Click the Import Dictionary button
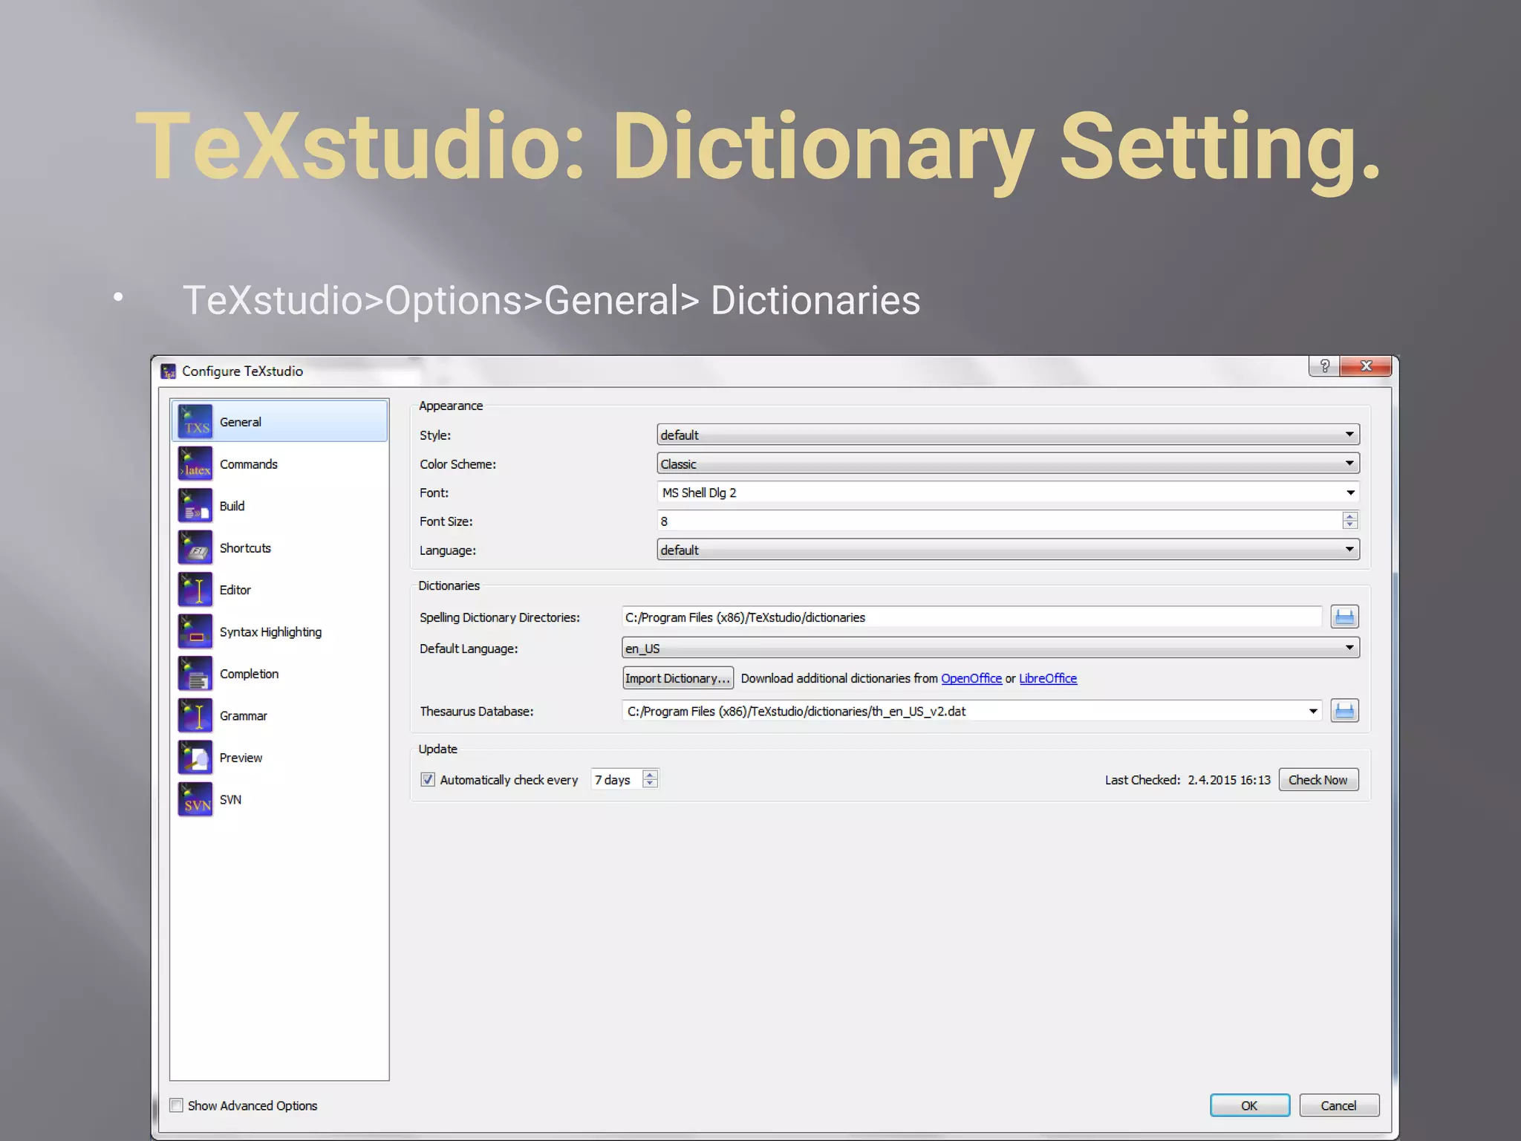Image resolution: width=1521 pixels, height=1141 pixels. pyautogui.click(x=677, y=678)
